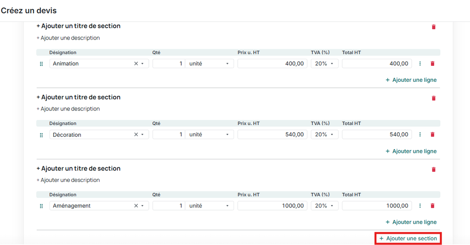Delete the first section using its top trash icon
The image size is (470, 245).
pos(434,27)
